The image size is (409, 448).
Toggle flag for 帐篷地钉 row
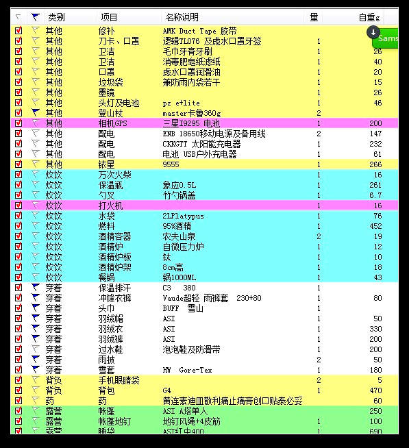tap(35, 421)
